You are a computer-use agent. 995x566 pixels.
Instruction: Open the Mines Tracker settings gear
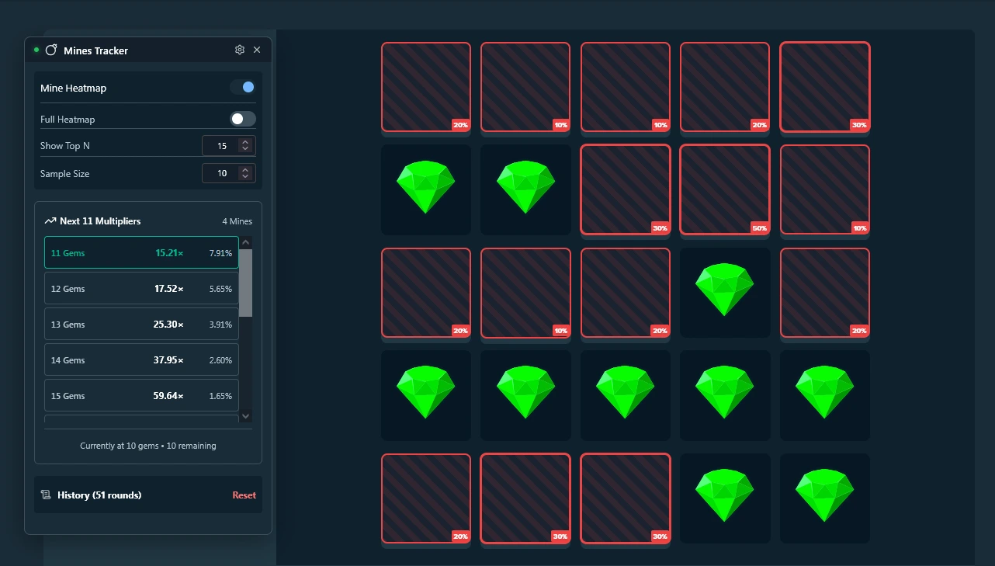tap(240, 49)
